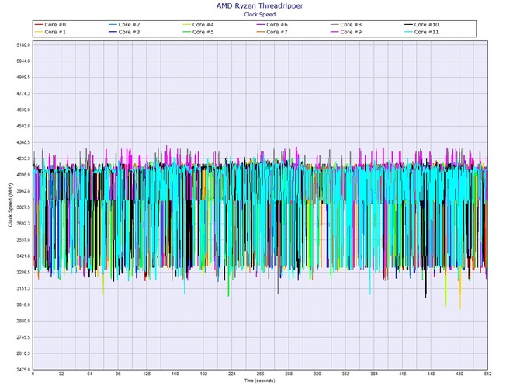Image resolution: width=520 pixels, height=390 pixels.
Task: Click the 224 tick on time axis
Action: (x=232, y=374)
